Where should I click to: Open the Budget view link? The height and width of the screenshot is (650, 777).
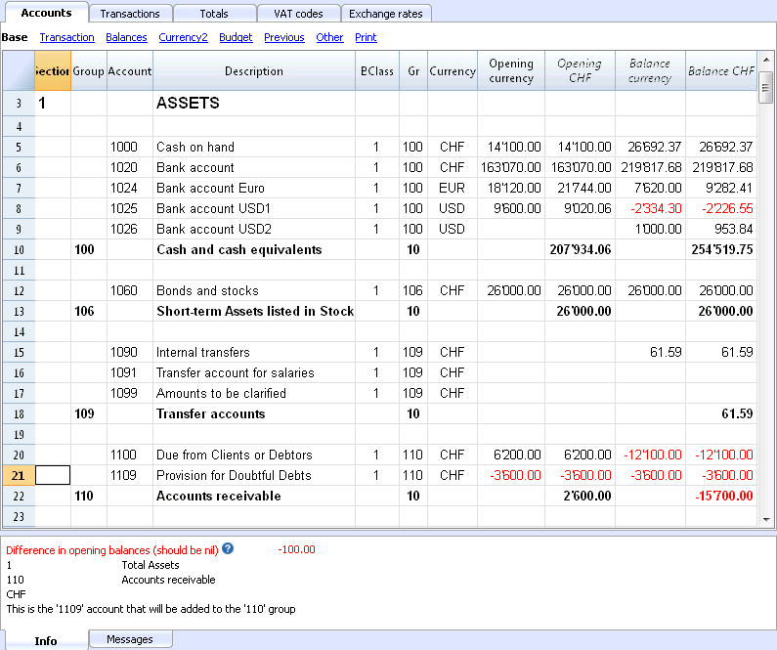pos(236,37)
